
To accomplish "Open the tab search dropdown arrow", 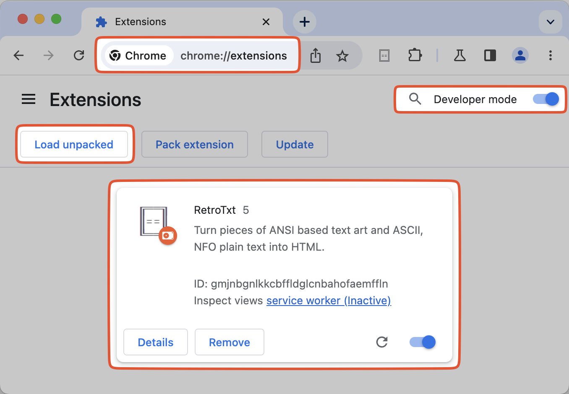I will click(551, 22).
